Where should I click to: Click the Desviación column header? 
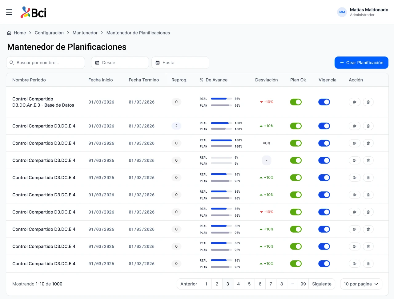267,80
